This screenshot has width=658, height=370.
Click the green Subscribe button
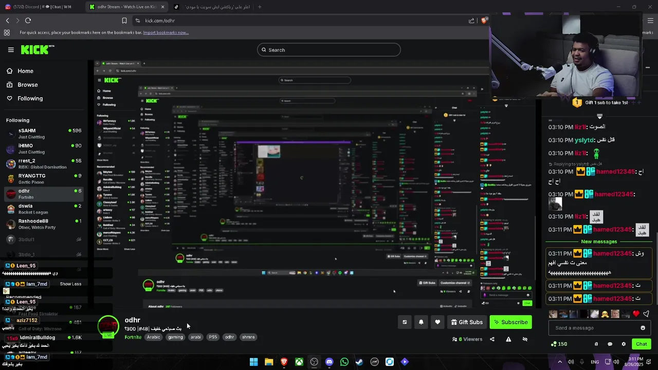point(510,322)
